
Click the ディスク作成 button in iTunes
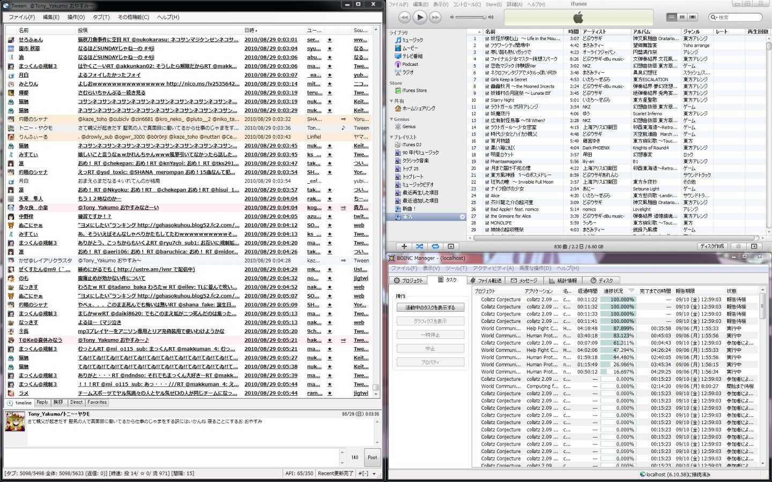point(712,246)
